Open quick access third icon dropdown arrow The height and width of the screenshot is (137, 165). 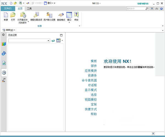(24, 3)
